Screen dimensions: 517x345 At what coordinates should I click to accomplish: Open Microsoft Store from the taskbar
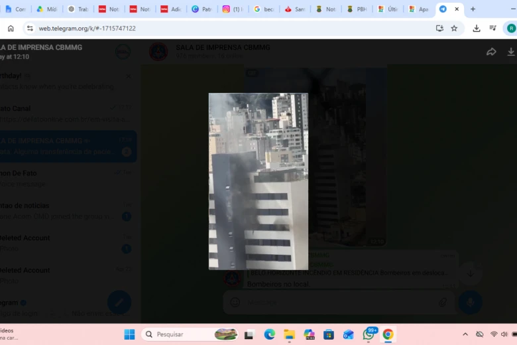pos(329,334)
